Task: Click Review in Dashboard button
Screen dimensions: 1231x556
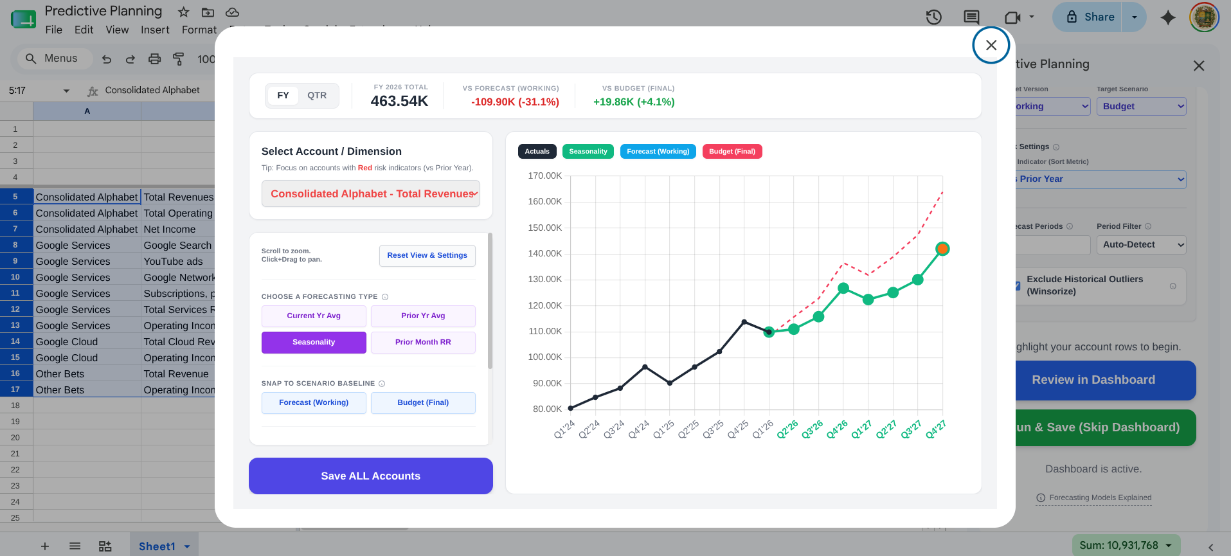Action: (1105, 380)
